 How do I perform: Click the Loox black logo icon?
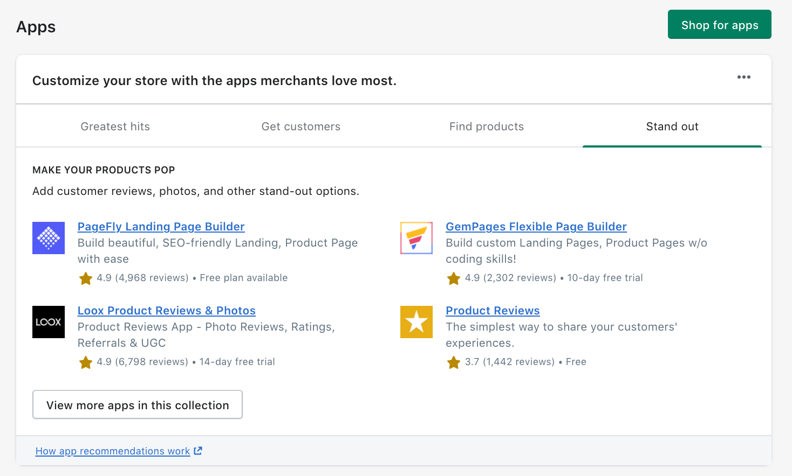click(49, 322)
